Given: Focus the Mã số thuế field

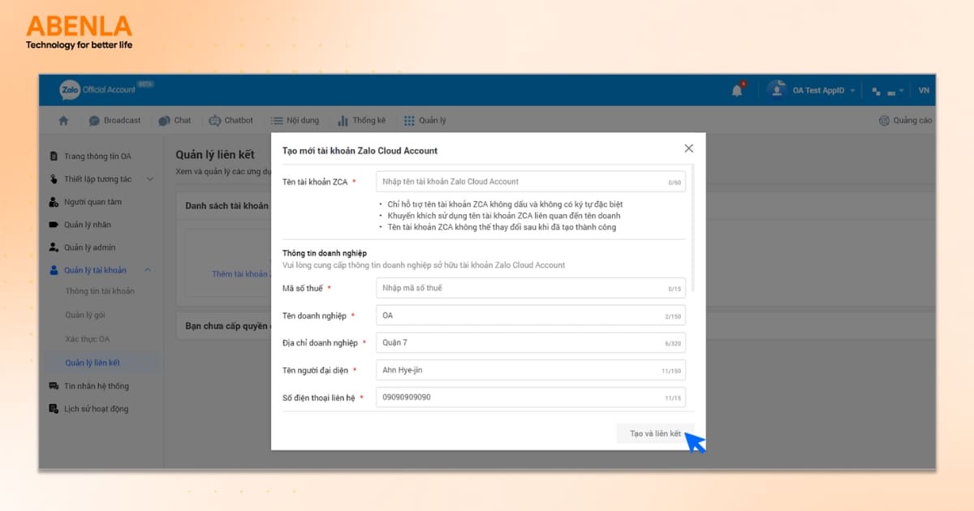Looking at the screenshot, I should point(531,288).
